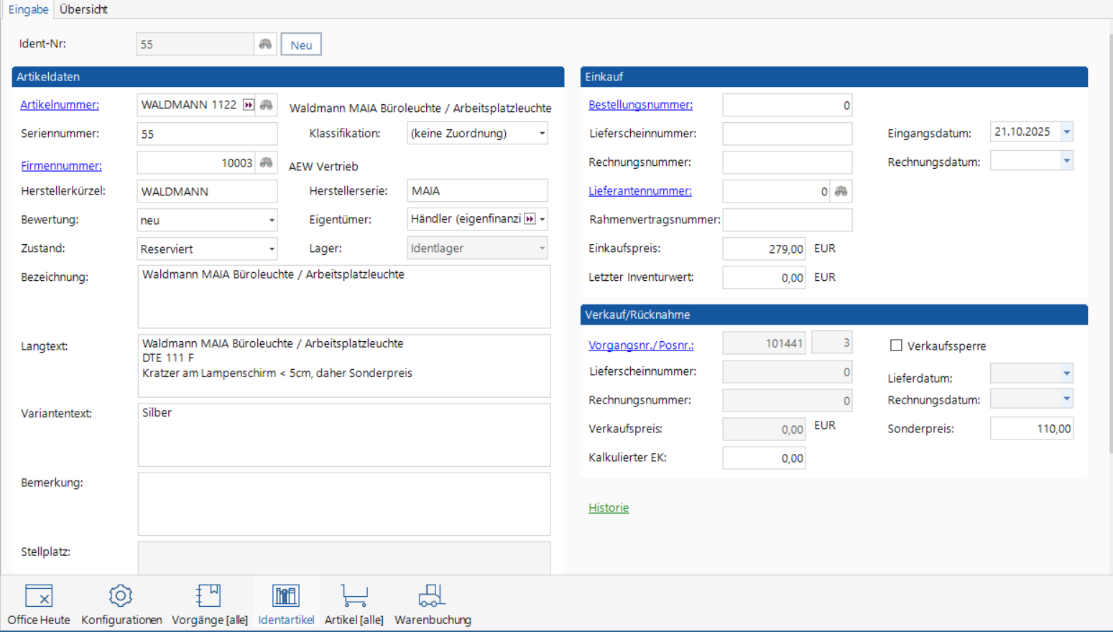Click the binoculars search icon beside Ident-Nr
Viewport: 1113px width, 632px height.
(x=265, y=45)
